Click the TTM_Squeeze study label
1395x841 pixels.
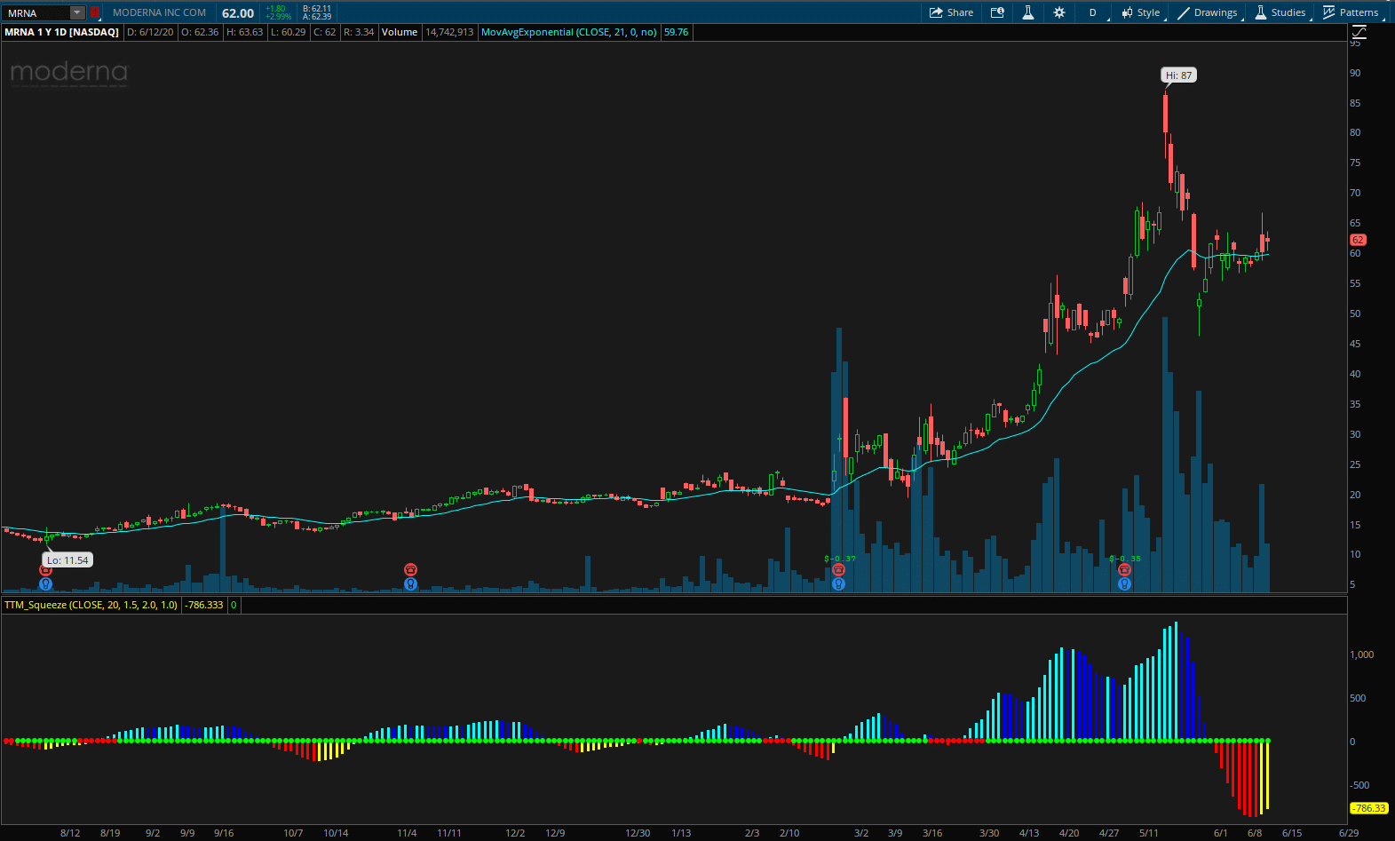(91, 605)
